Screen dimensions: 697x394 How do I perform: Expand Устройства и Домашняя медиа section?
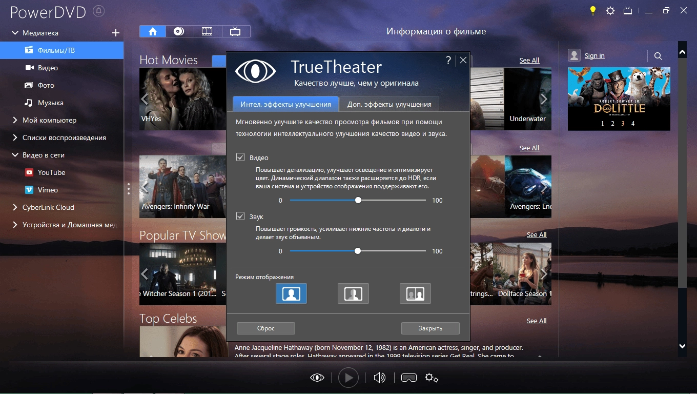[15, 225]
